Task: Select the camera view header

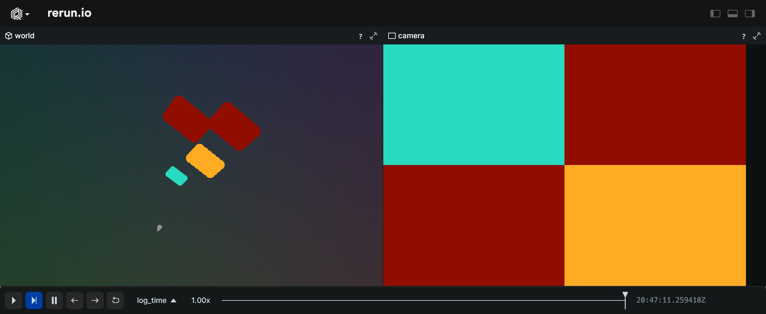Action: (411, 35)
